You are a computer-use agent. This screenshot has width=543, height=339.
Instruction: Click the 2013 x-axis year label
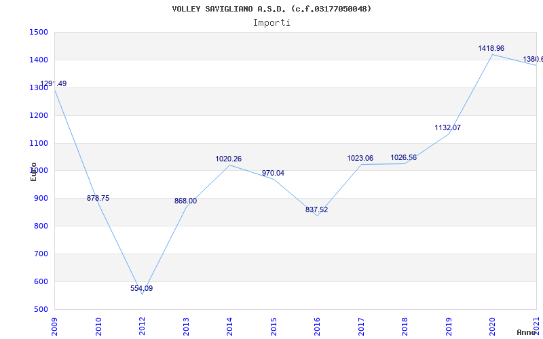[186, 327]
